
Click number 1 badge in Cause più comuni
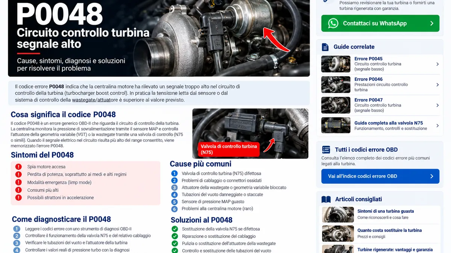click(x=174, y=174)
